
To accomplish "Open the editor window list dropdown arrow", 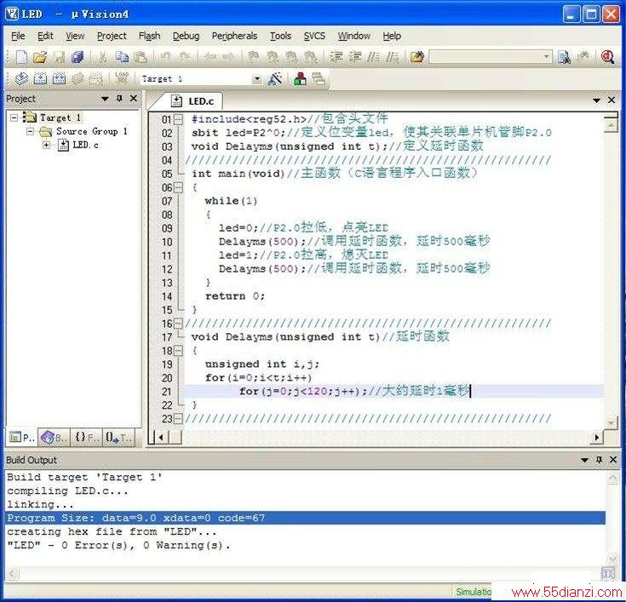I will [x=596, y=100].
